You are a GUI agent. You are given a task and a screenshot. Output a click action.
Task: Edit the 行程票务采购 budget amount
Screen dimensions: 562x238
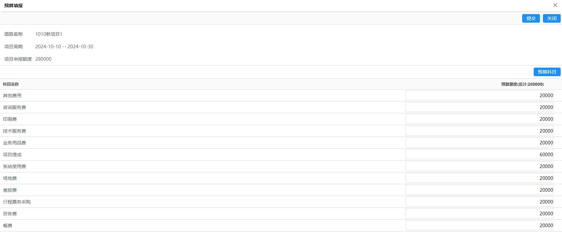point(479,202)
